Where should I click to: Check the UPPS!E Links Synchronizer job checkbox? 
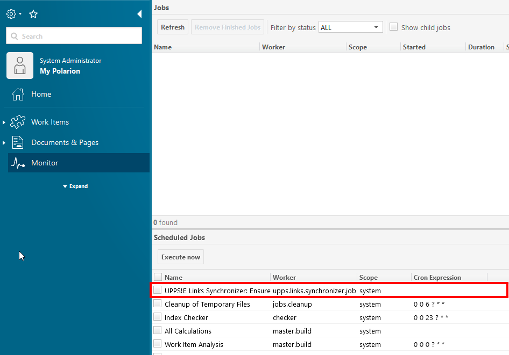tap(158, 290)
